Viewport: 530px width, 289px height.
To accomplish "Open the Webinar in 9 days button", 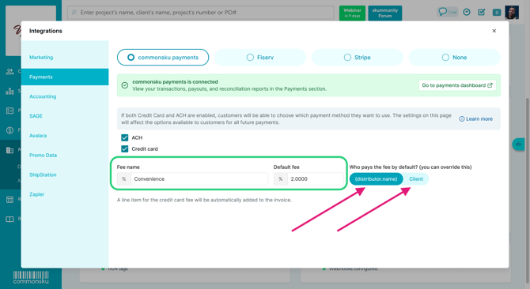I will (x=352, y=13).
